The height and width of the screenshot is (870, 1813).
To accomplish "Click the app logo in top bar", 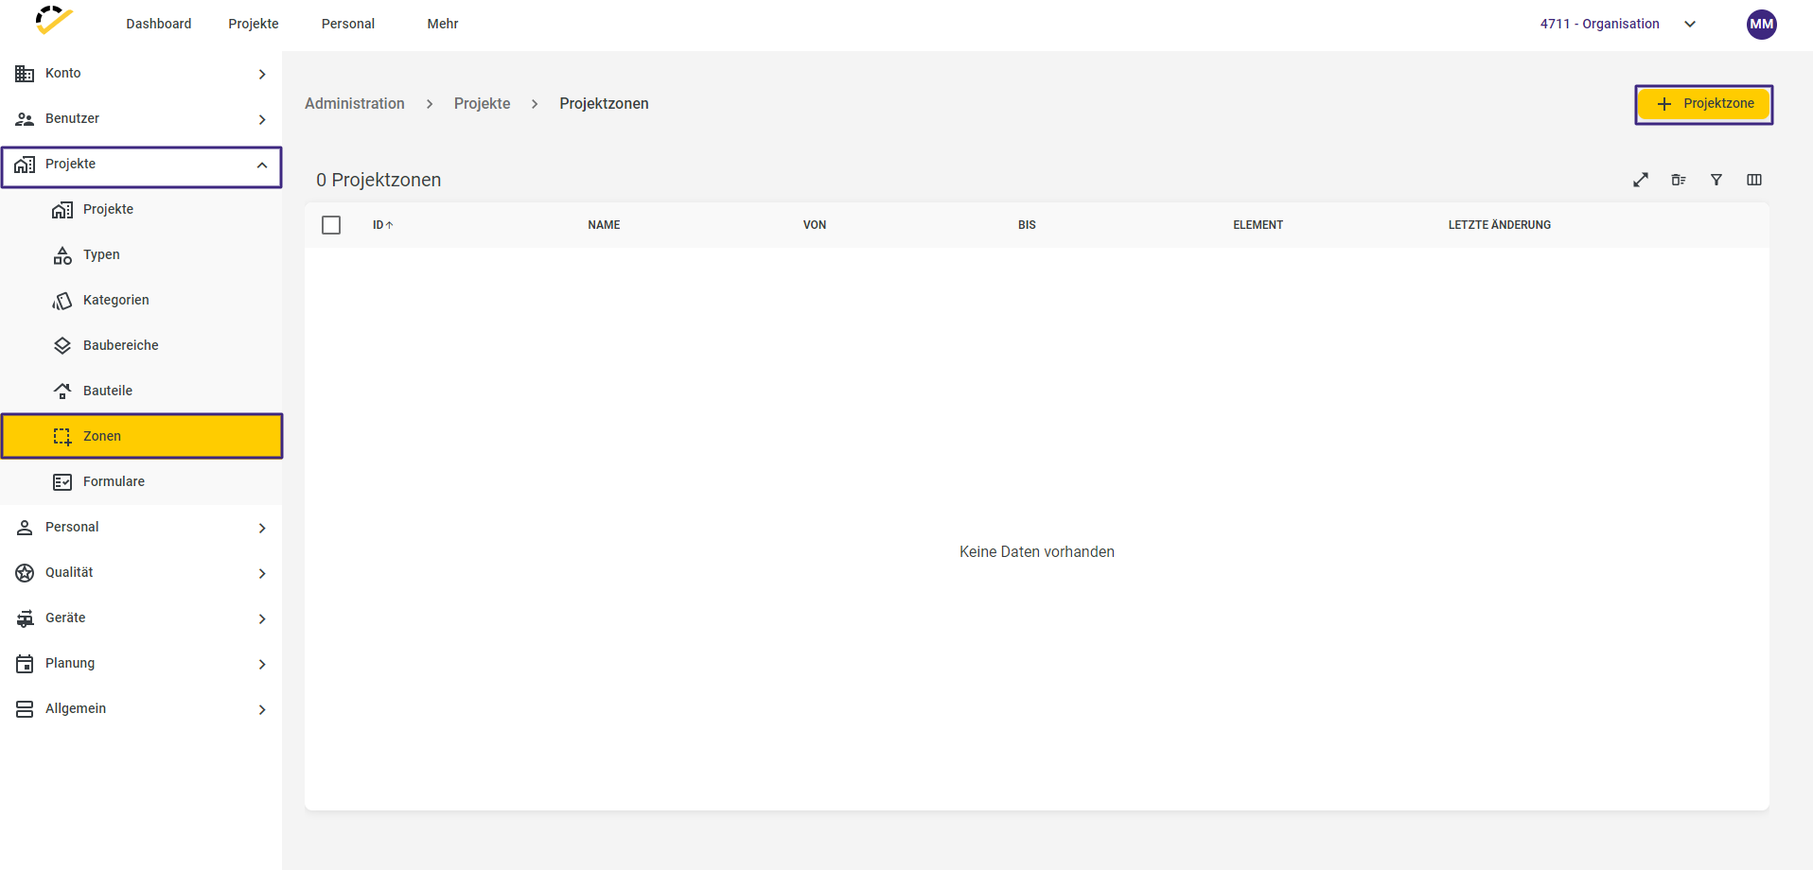I will (54, 21).
